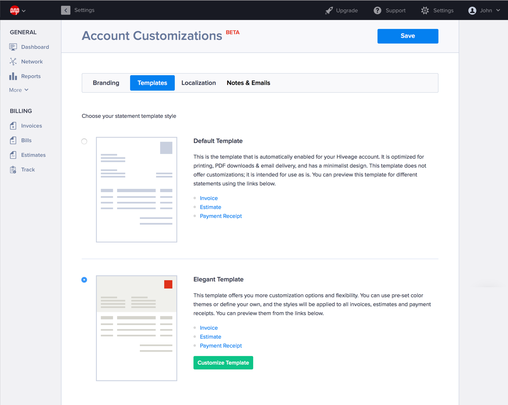
Task: Open the Reports bar chart icon
Action: tap(13, 76)
